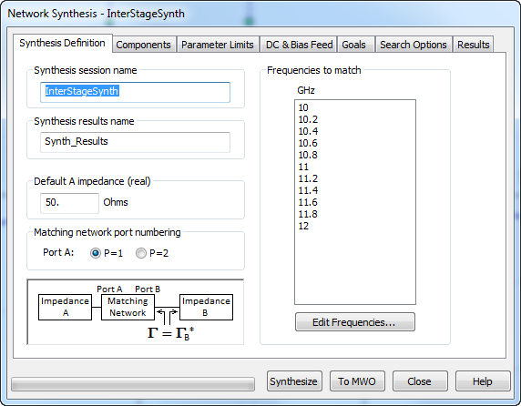521x406 pixels.
Task: Click the synthesis progress bar
Action: [x=133, y=384]
